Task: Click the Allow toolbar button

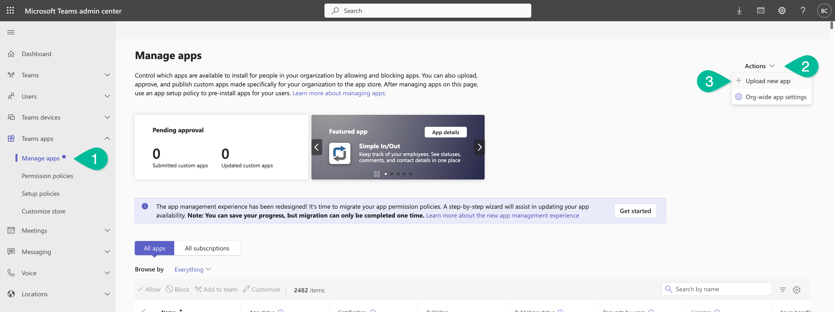Action: (149, 289)
